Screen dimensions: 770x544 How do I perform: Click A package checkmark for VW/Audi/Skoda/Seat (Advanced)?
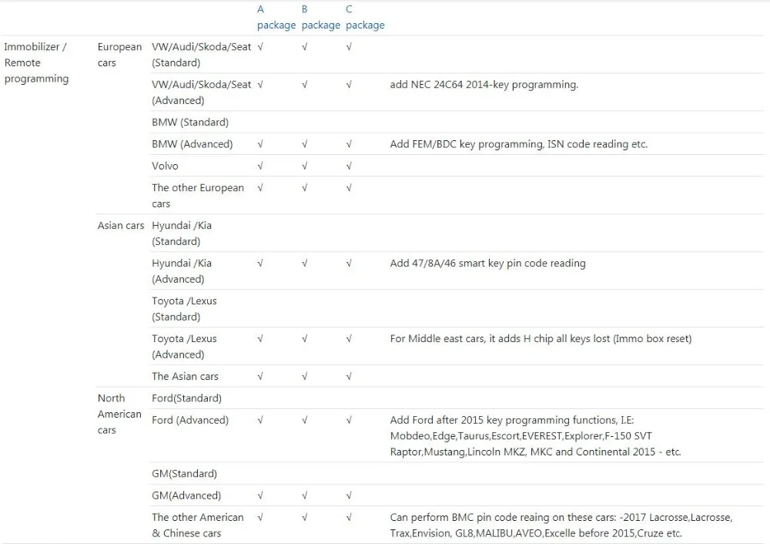(260, 85)
